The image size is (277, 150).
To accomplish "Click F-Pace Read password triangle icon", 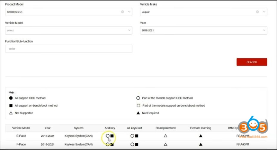I will click(x=166, y=144).
